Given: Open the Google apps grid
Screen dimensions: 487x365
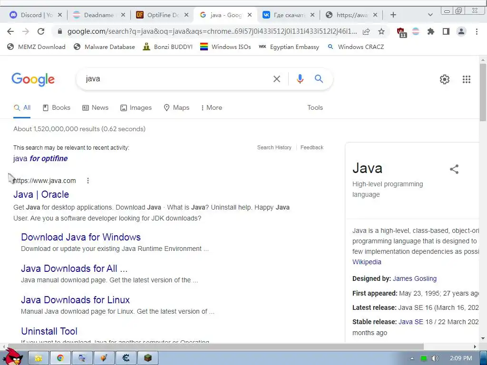Looking at the screenshot, I should pos(466,79).
